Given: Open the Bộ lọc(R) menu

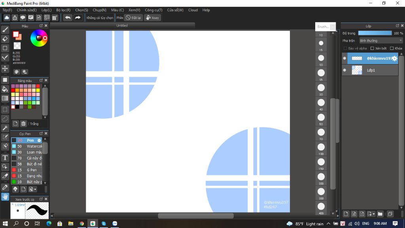Looking at the screenshot, I should (x=63, y=10).
